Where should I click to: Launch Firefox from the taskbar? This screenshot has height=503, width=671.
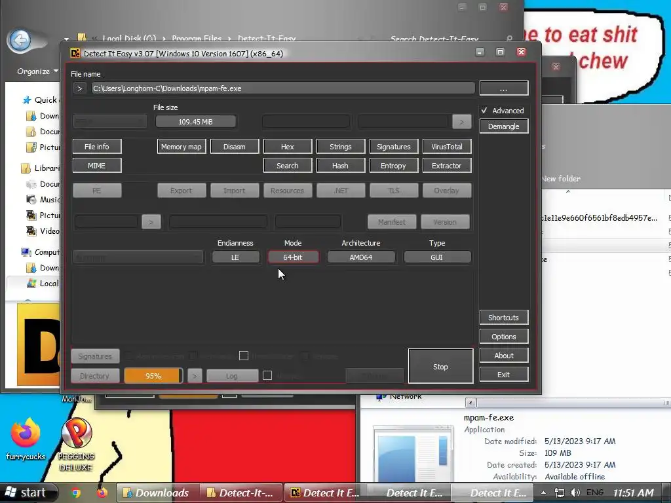(102, 493)
